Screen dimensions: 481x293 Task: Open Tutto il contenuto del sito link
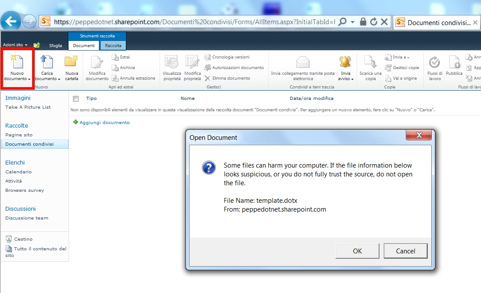pos(36,252)
